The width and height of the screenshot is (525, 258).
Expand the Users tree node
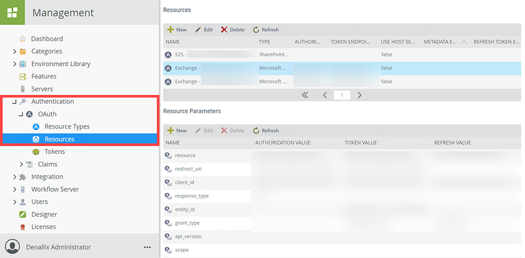click(14, 202)
